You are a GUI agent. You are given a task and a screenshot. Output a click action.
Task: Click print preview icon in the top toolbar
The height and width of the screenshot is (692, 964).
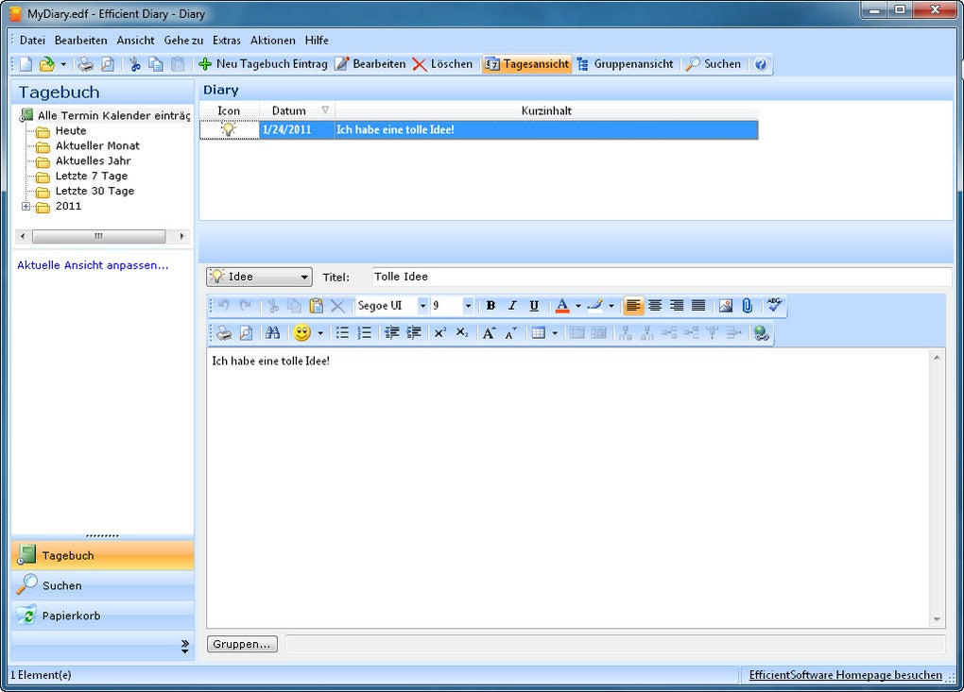[x=107, y=64]
